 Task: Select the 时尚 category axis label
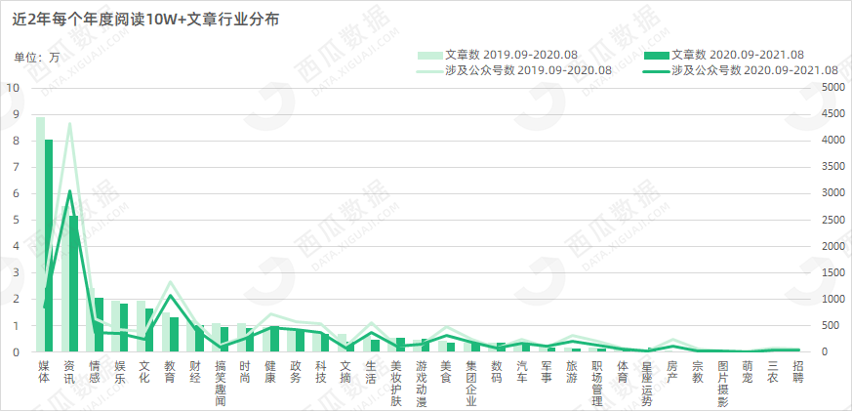coord(245,372)
